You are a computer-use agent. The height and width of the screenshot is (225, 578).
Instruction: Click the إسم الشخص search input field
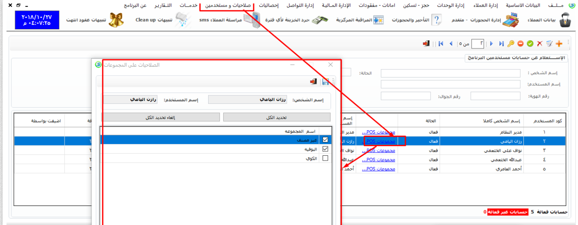pyautogui.click(x=450, y=73)
